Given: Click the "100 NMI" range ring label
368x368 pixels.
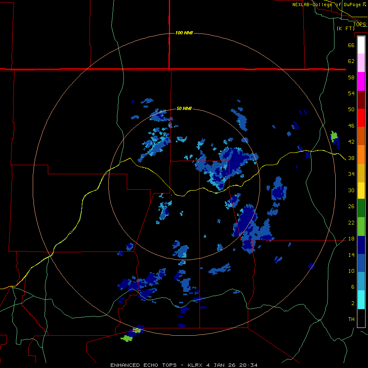Looking at the screenshot, I should 184,33.
